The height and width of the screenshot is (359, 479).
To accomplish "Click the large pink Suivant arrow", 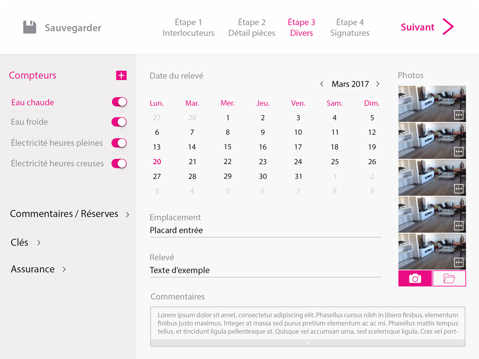I will click(448, 27).
